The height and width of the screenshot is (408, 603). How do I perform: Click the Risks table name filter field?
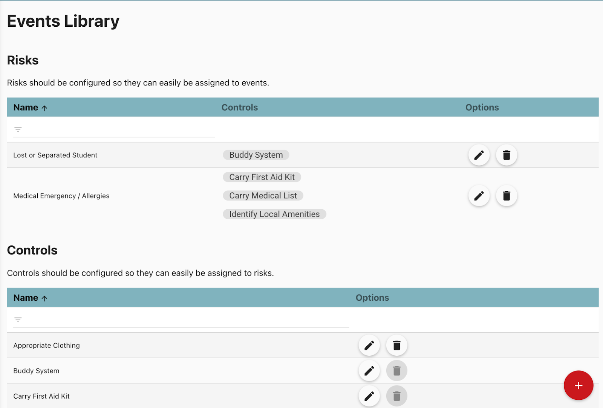click(x=117, y=130)
